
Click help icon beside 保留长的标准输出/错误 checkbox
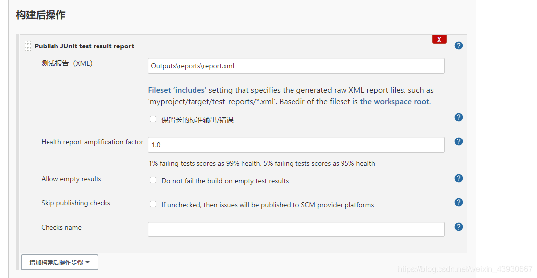(459, 117)
